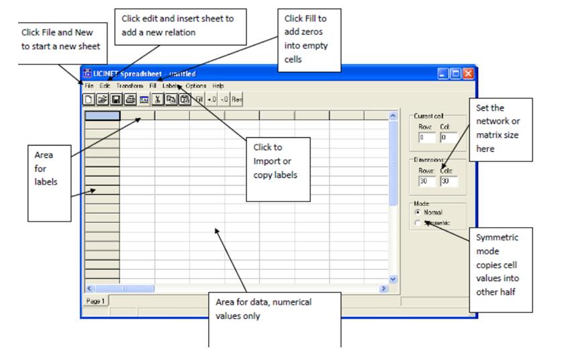Select the Symmetric mode radio button

(x=418, y=222)
